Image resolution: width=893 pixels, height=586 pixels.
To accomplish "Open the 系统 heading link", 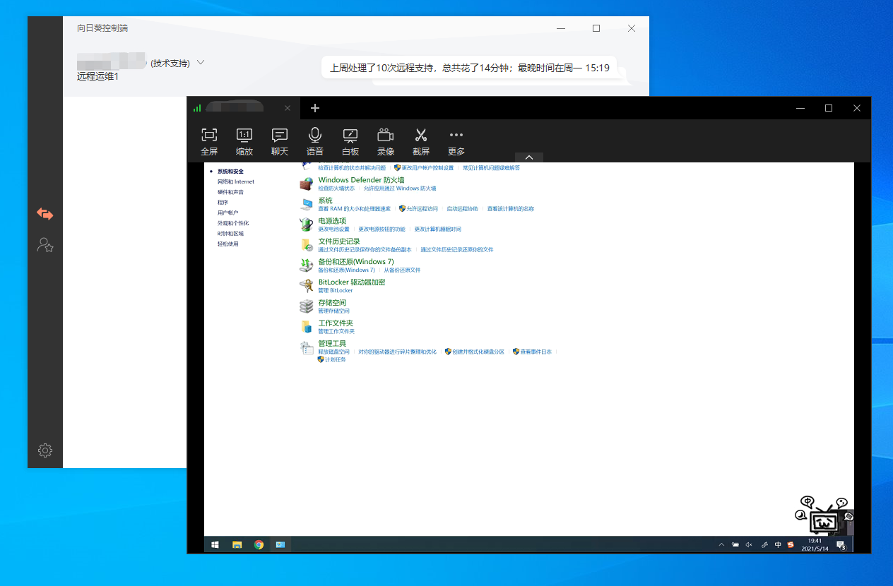I will click(325, 201).
